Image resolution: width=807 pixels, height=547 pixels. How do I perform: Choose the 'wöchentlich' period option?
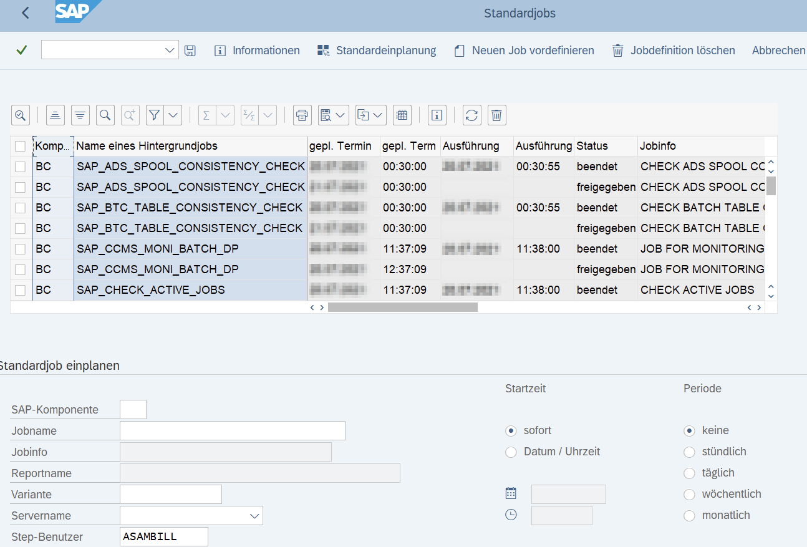689,494
